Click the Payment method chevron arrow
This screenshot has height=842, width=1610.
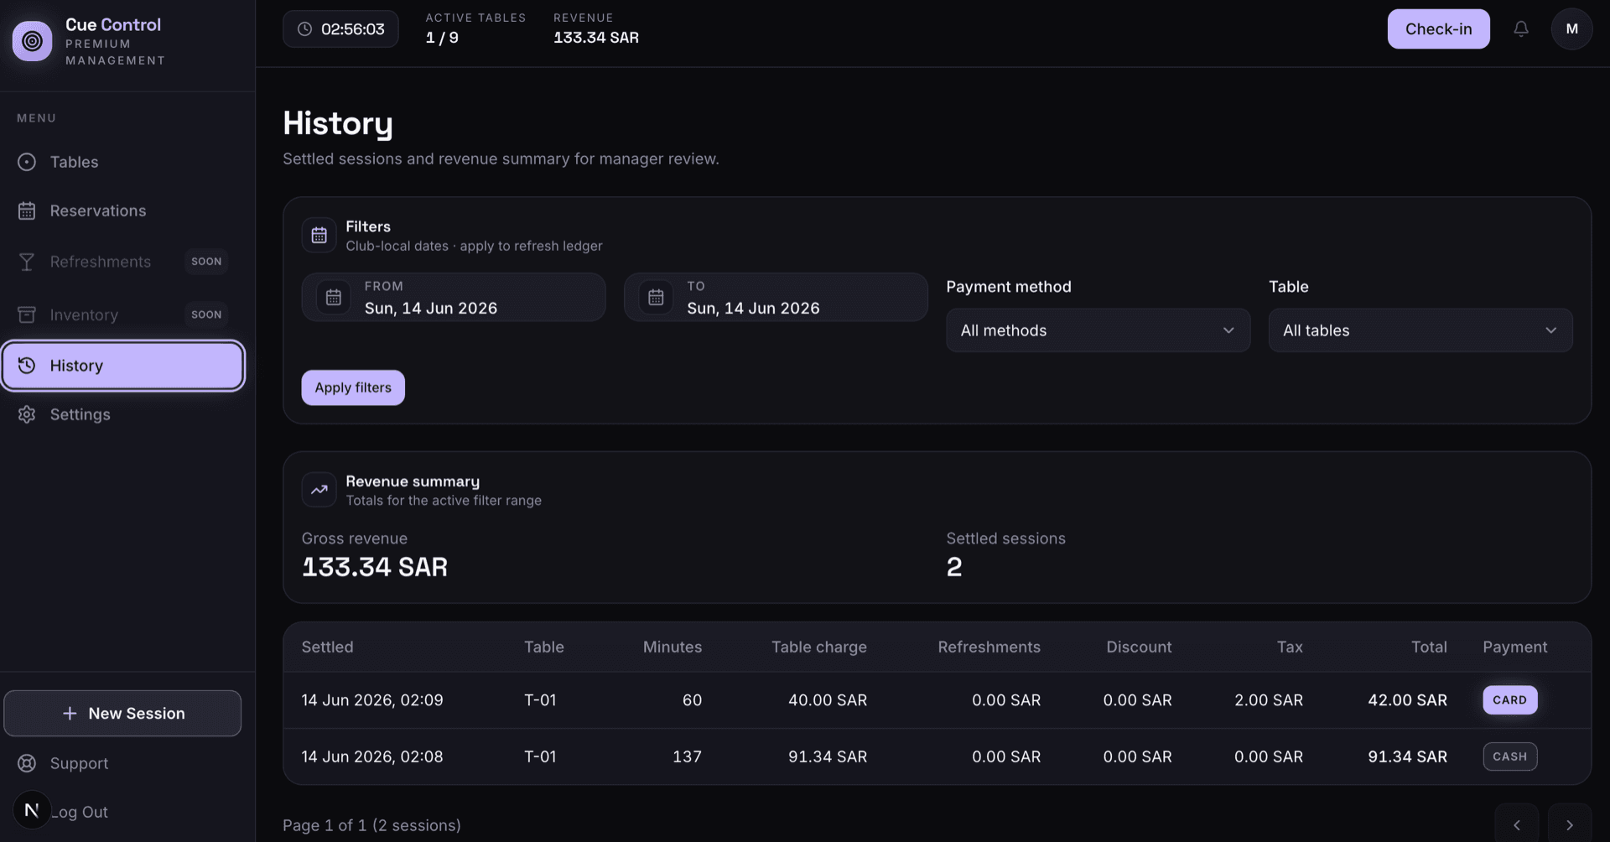coord(1228,330)
